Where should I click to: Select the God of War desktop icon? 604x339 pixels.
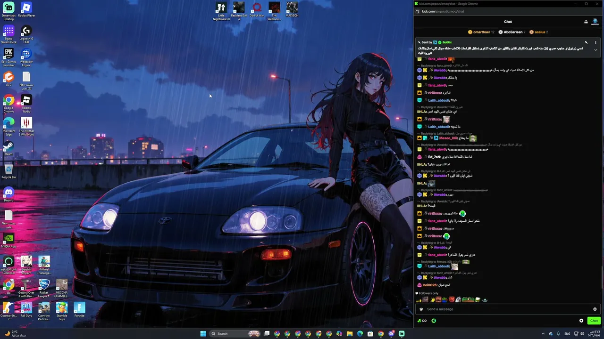257,9
